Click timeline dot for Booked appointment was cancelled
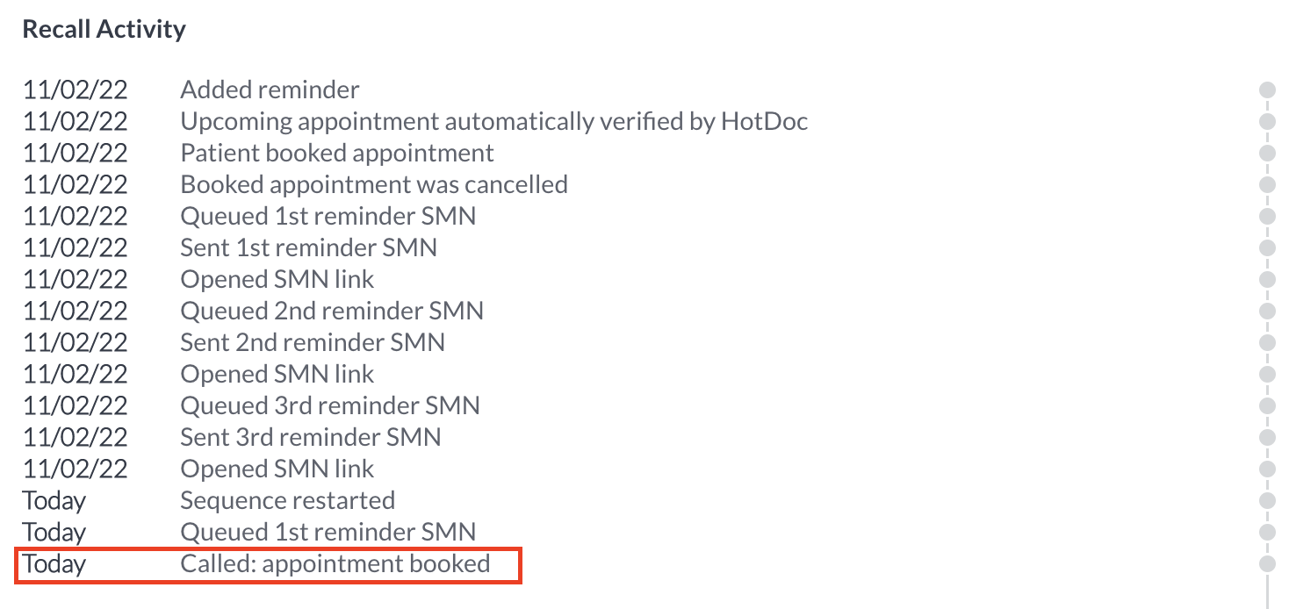 [1267, 184]
